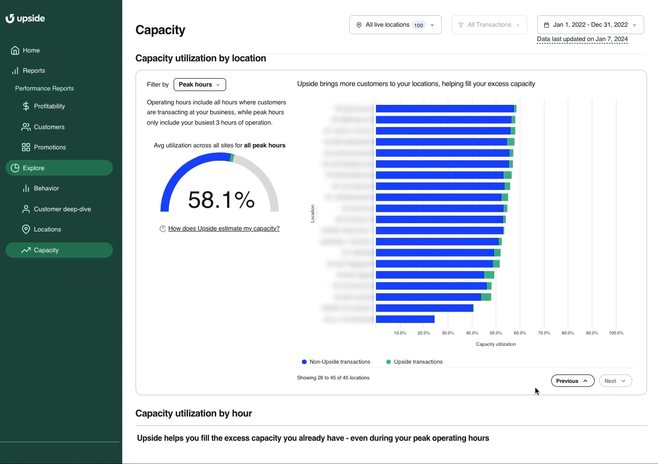Image resolution: width=658 pixels, height=464 pixels.
Task: Click the Customers people icon
Action: pos(26,127)
